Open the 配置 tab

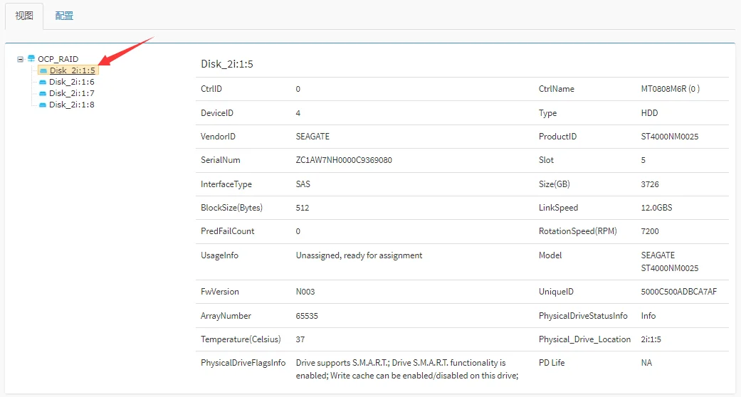click(x=64, y=16)
